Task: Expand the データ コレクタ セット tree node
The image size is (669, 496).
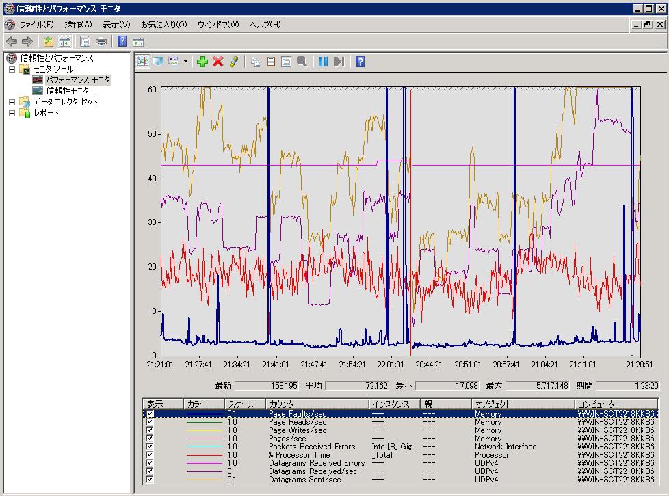Action: tap(12, 102)
